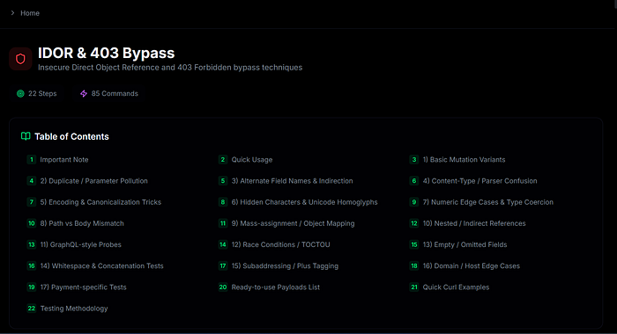Click the number 8 badge

(223, 202)
